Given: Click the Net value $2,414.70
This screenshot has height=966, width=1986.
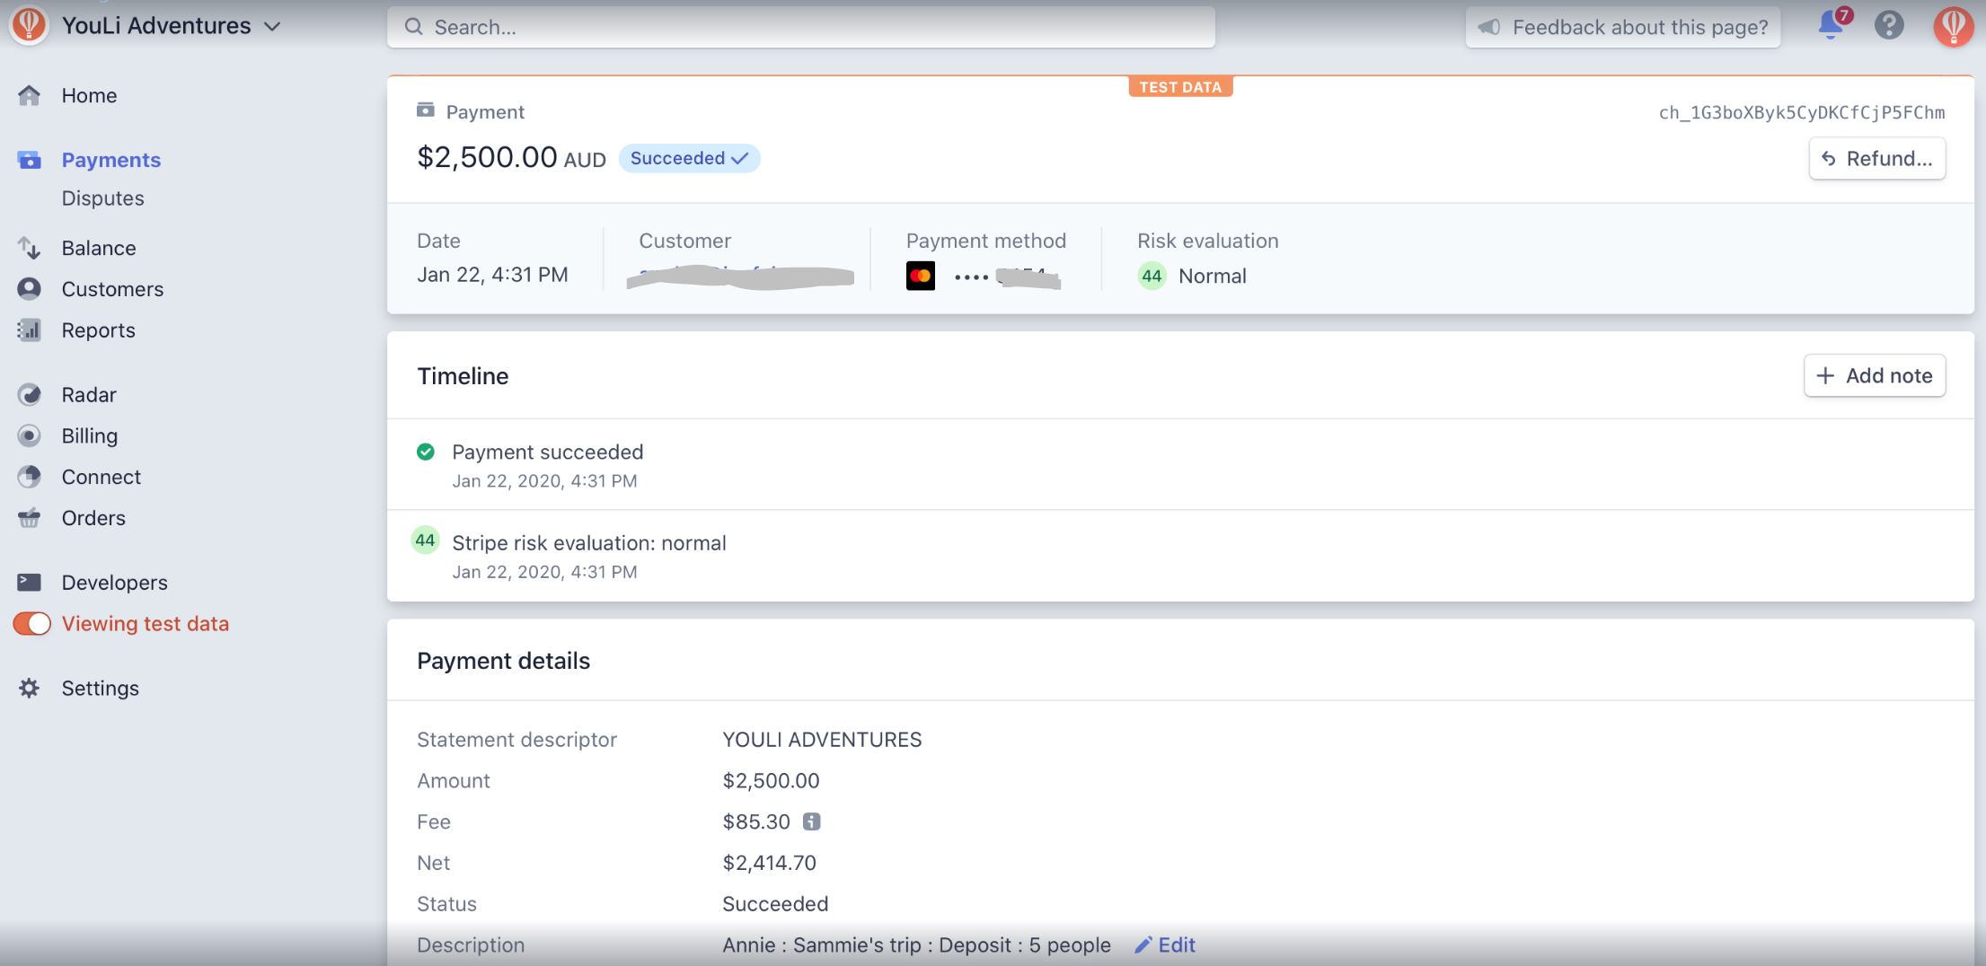Looking at the screenshot, I should [769, 863].
